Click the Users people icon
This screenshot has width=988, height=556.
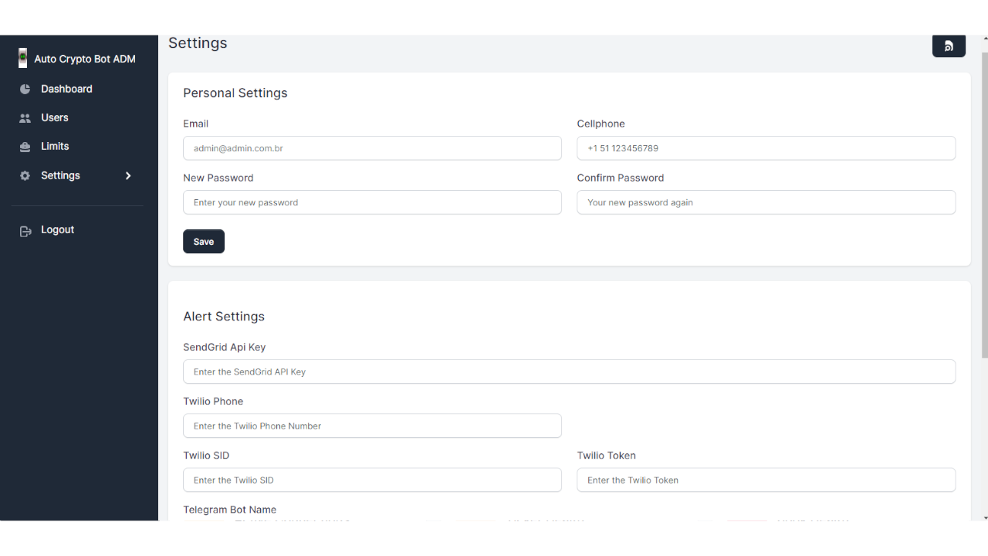click(x=25, y=118)
